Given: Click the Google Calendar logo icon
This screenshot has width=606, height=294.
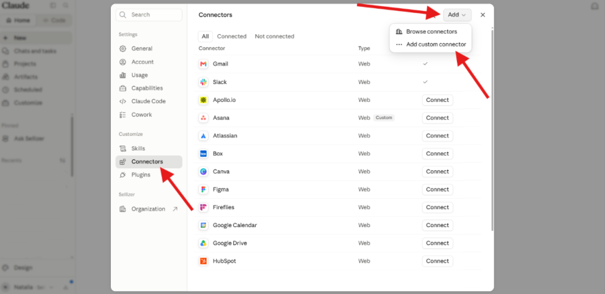Looking at the screenshot, I should [203, 225].
